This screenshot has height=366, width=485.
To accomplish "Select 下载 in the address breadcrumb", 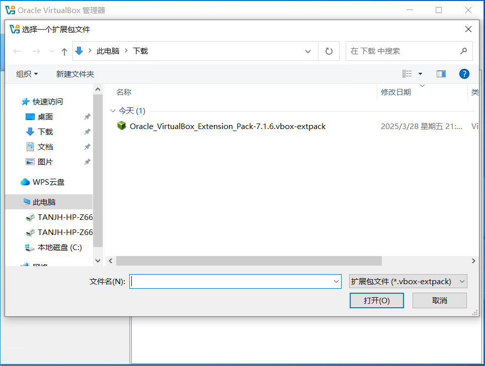I will point(140,51).
